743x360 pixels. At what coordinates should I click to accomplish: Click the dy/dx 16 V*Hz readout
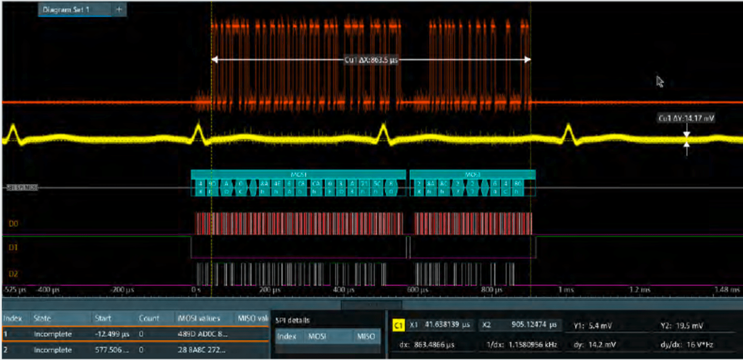tap(687, 345)
